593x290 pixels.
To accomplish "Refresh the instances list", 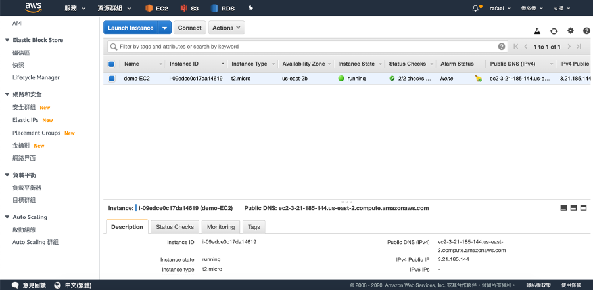I will point(554,31).
